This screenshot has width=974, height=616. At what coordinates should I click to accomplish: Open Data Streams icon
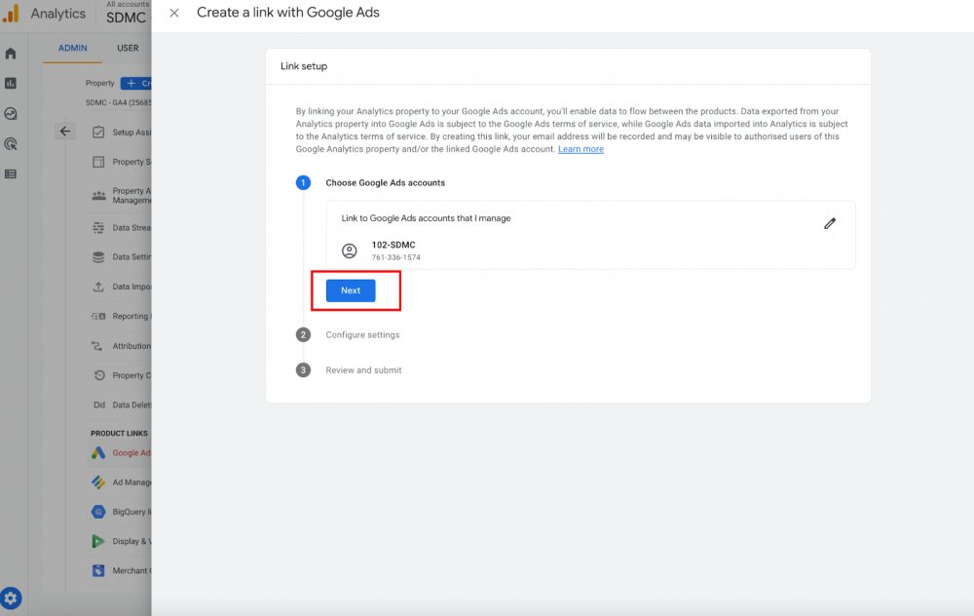(x=98, y=228)
